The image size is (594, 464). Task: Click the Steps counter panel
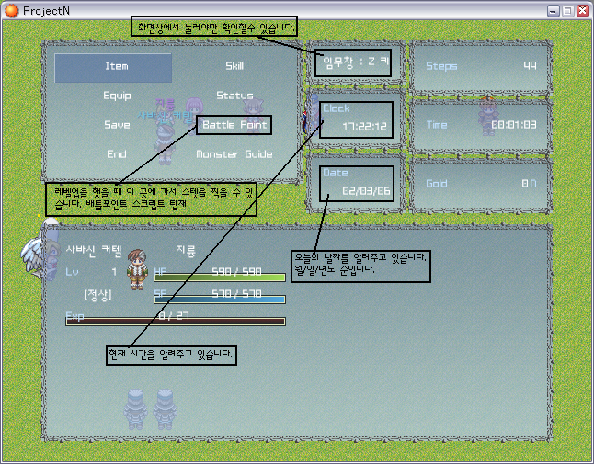pos(480,66)
